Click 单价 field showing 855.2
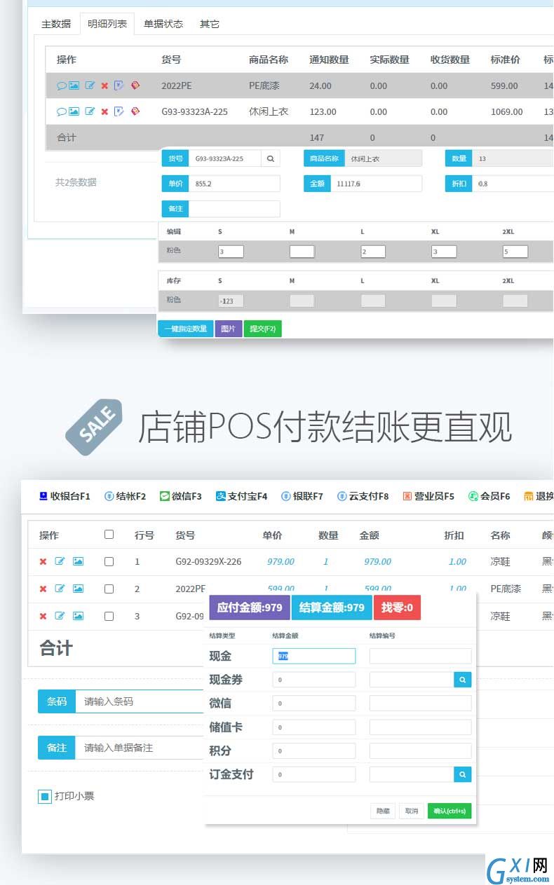Screen dimensions: 554x885 point(234,184)
